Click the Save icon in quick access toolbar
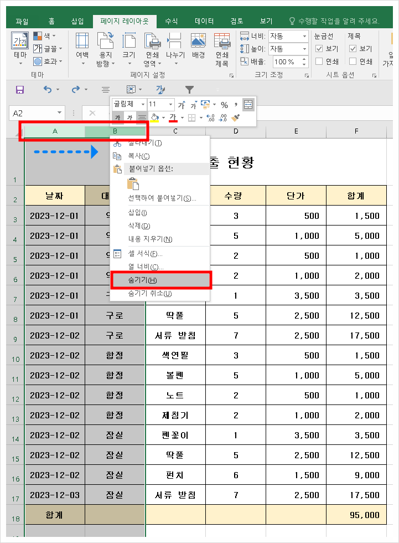The height and width of the screenshot is (543, 399). click(20, 90)
